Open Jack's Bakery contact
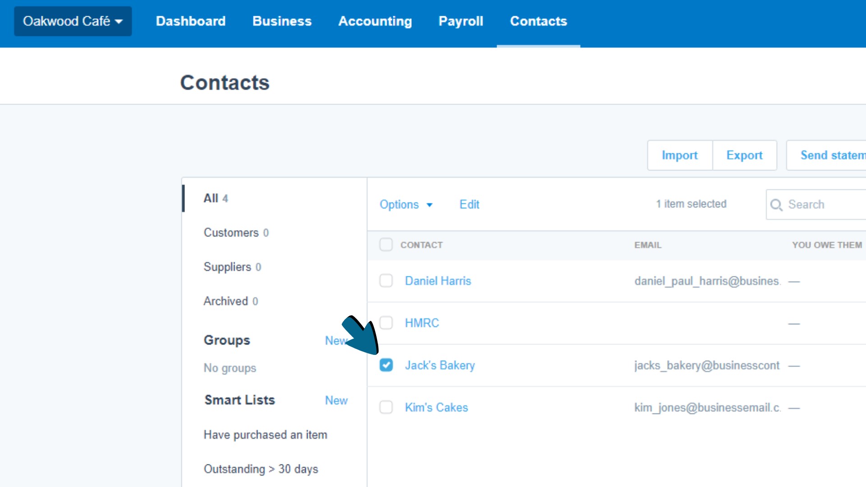Viewport: 866px width, 487px height. click(x=440, y=365)
